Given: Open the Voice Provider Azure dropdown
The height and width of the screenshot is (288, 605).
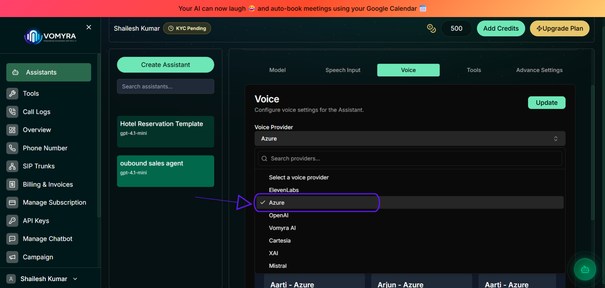Looking at the screenshot, I should [x=410, y=138].
